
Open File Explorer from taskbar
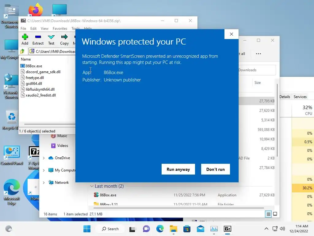click(174, 229)
